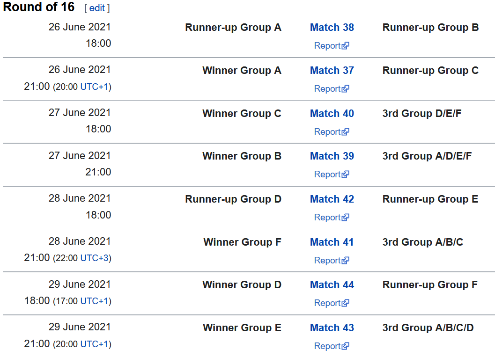Click the external link icon under Match 38
This screenshot has width=495, height=357.
[x=346, y=46]
